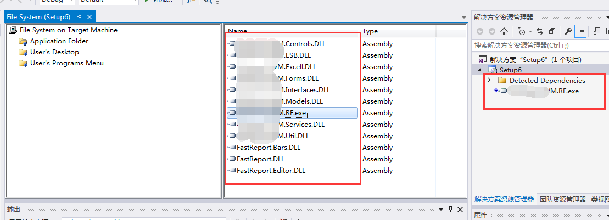The height and width of the screenshot is (220, 609).
Task: Toggle the Preview Selected Items button
Action: tap(580, 31)
